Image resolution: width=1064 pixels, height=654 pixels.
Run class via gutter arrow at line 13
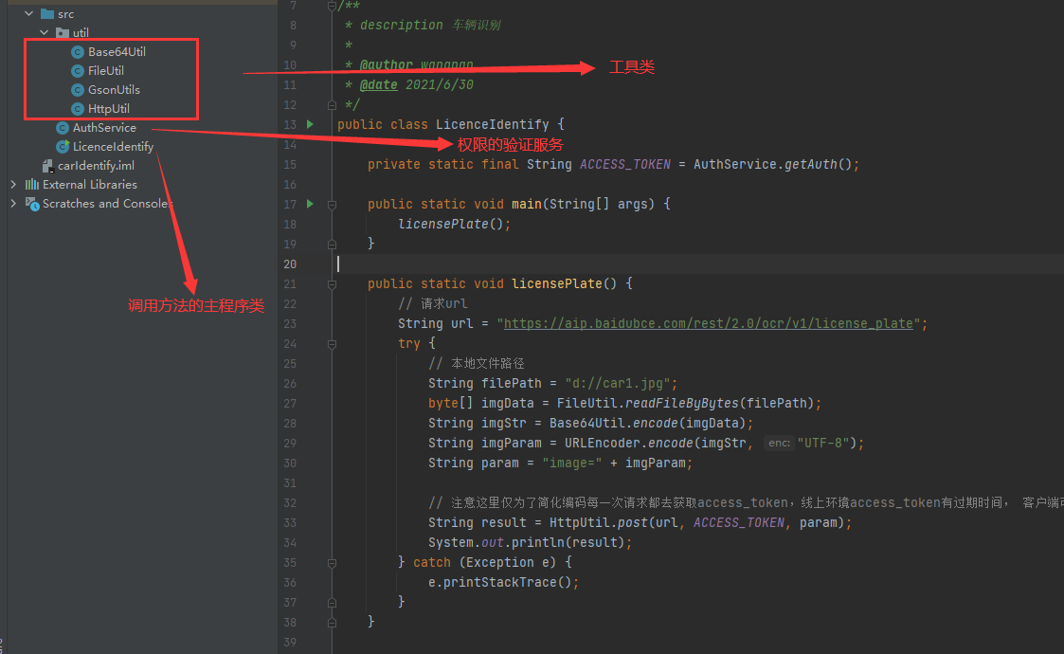[x=310, y=124]
